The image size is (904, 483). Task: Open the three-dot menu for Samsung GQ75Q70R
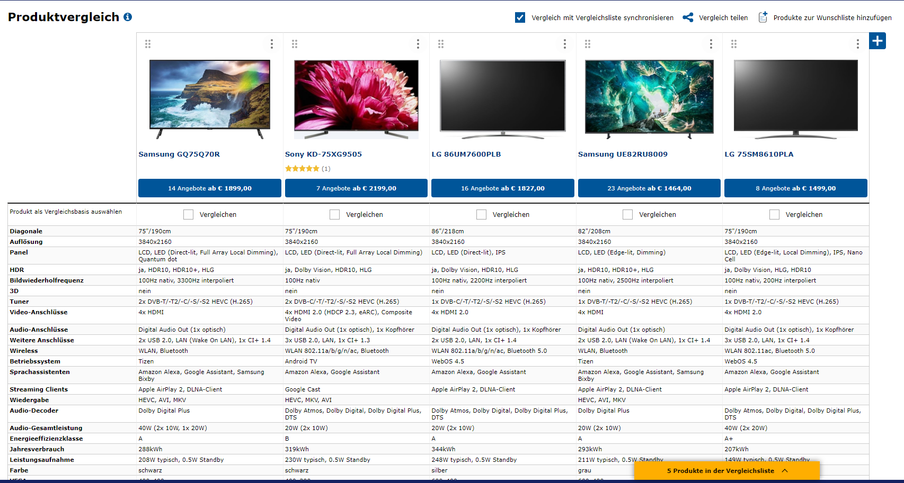272,44
